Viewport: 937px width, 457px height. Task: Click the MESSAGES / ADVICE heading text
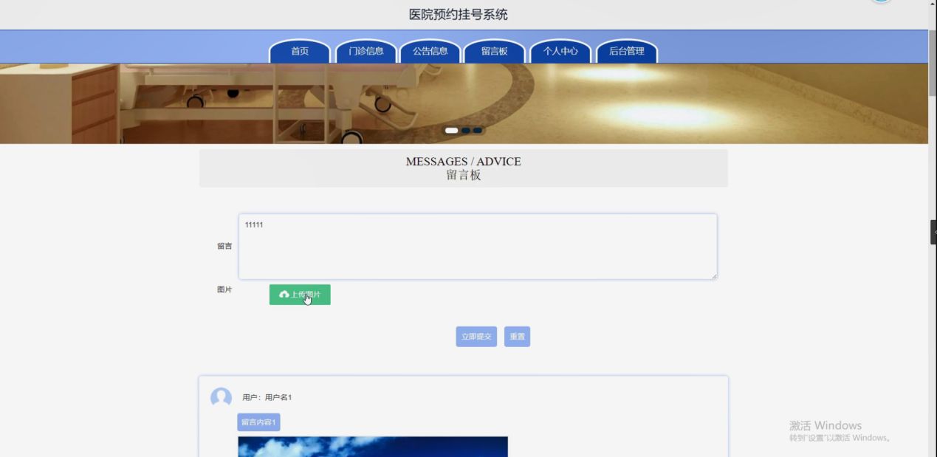[464, 162]
